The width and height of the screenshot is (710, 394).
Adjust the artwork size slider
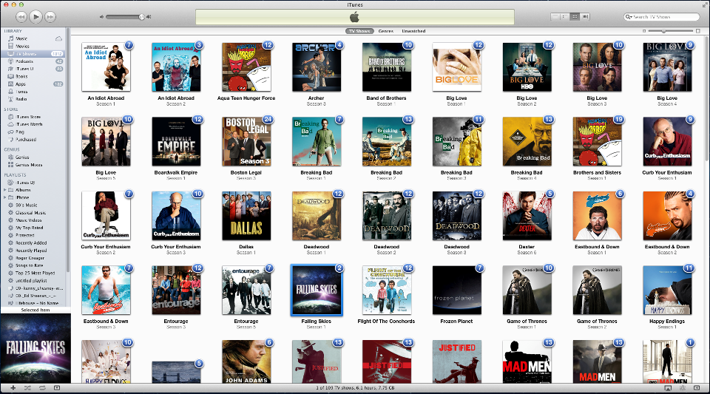tap(671, 31)
